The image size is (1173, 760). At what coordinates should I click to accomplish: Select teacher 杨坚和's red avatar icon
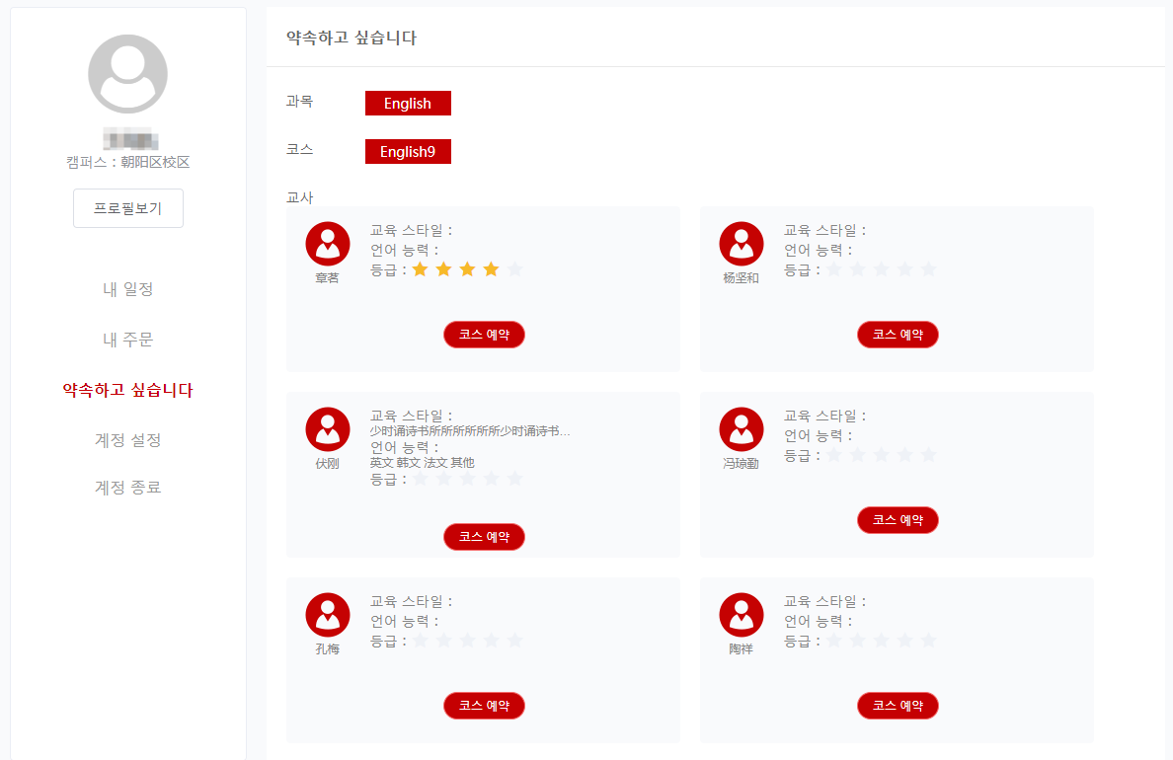tap(742, 244)
